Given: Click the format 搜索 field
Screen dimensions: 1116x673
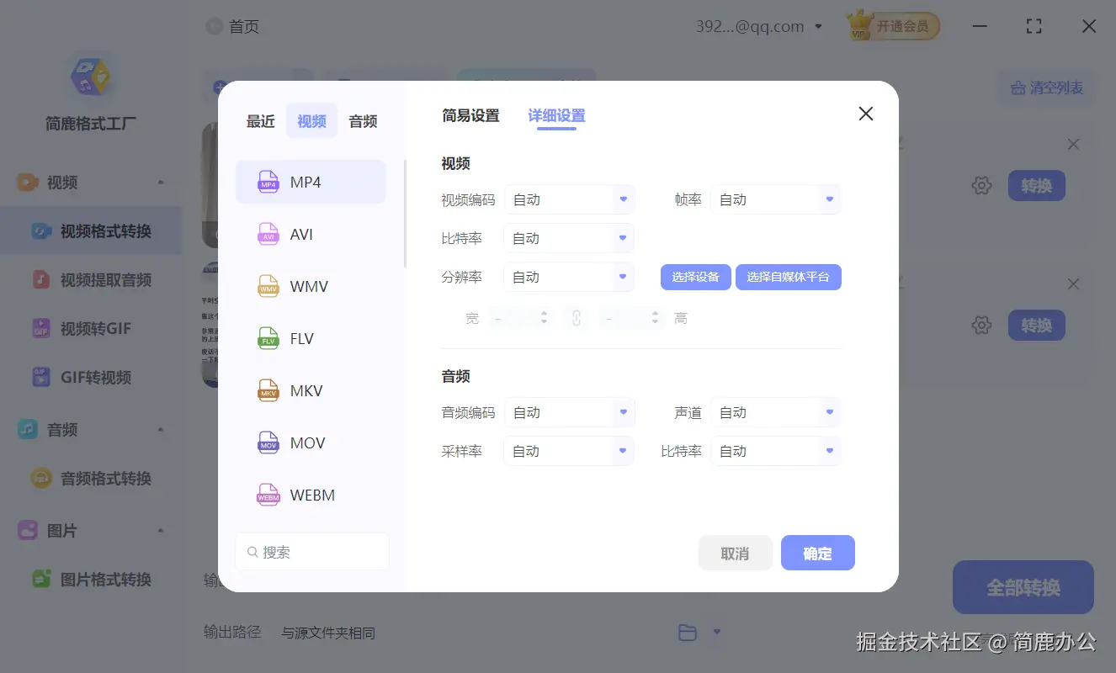Looking at the screenshot, I should [312, 552].
